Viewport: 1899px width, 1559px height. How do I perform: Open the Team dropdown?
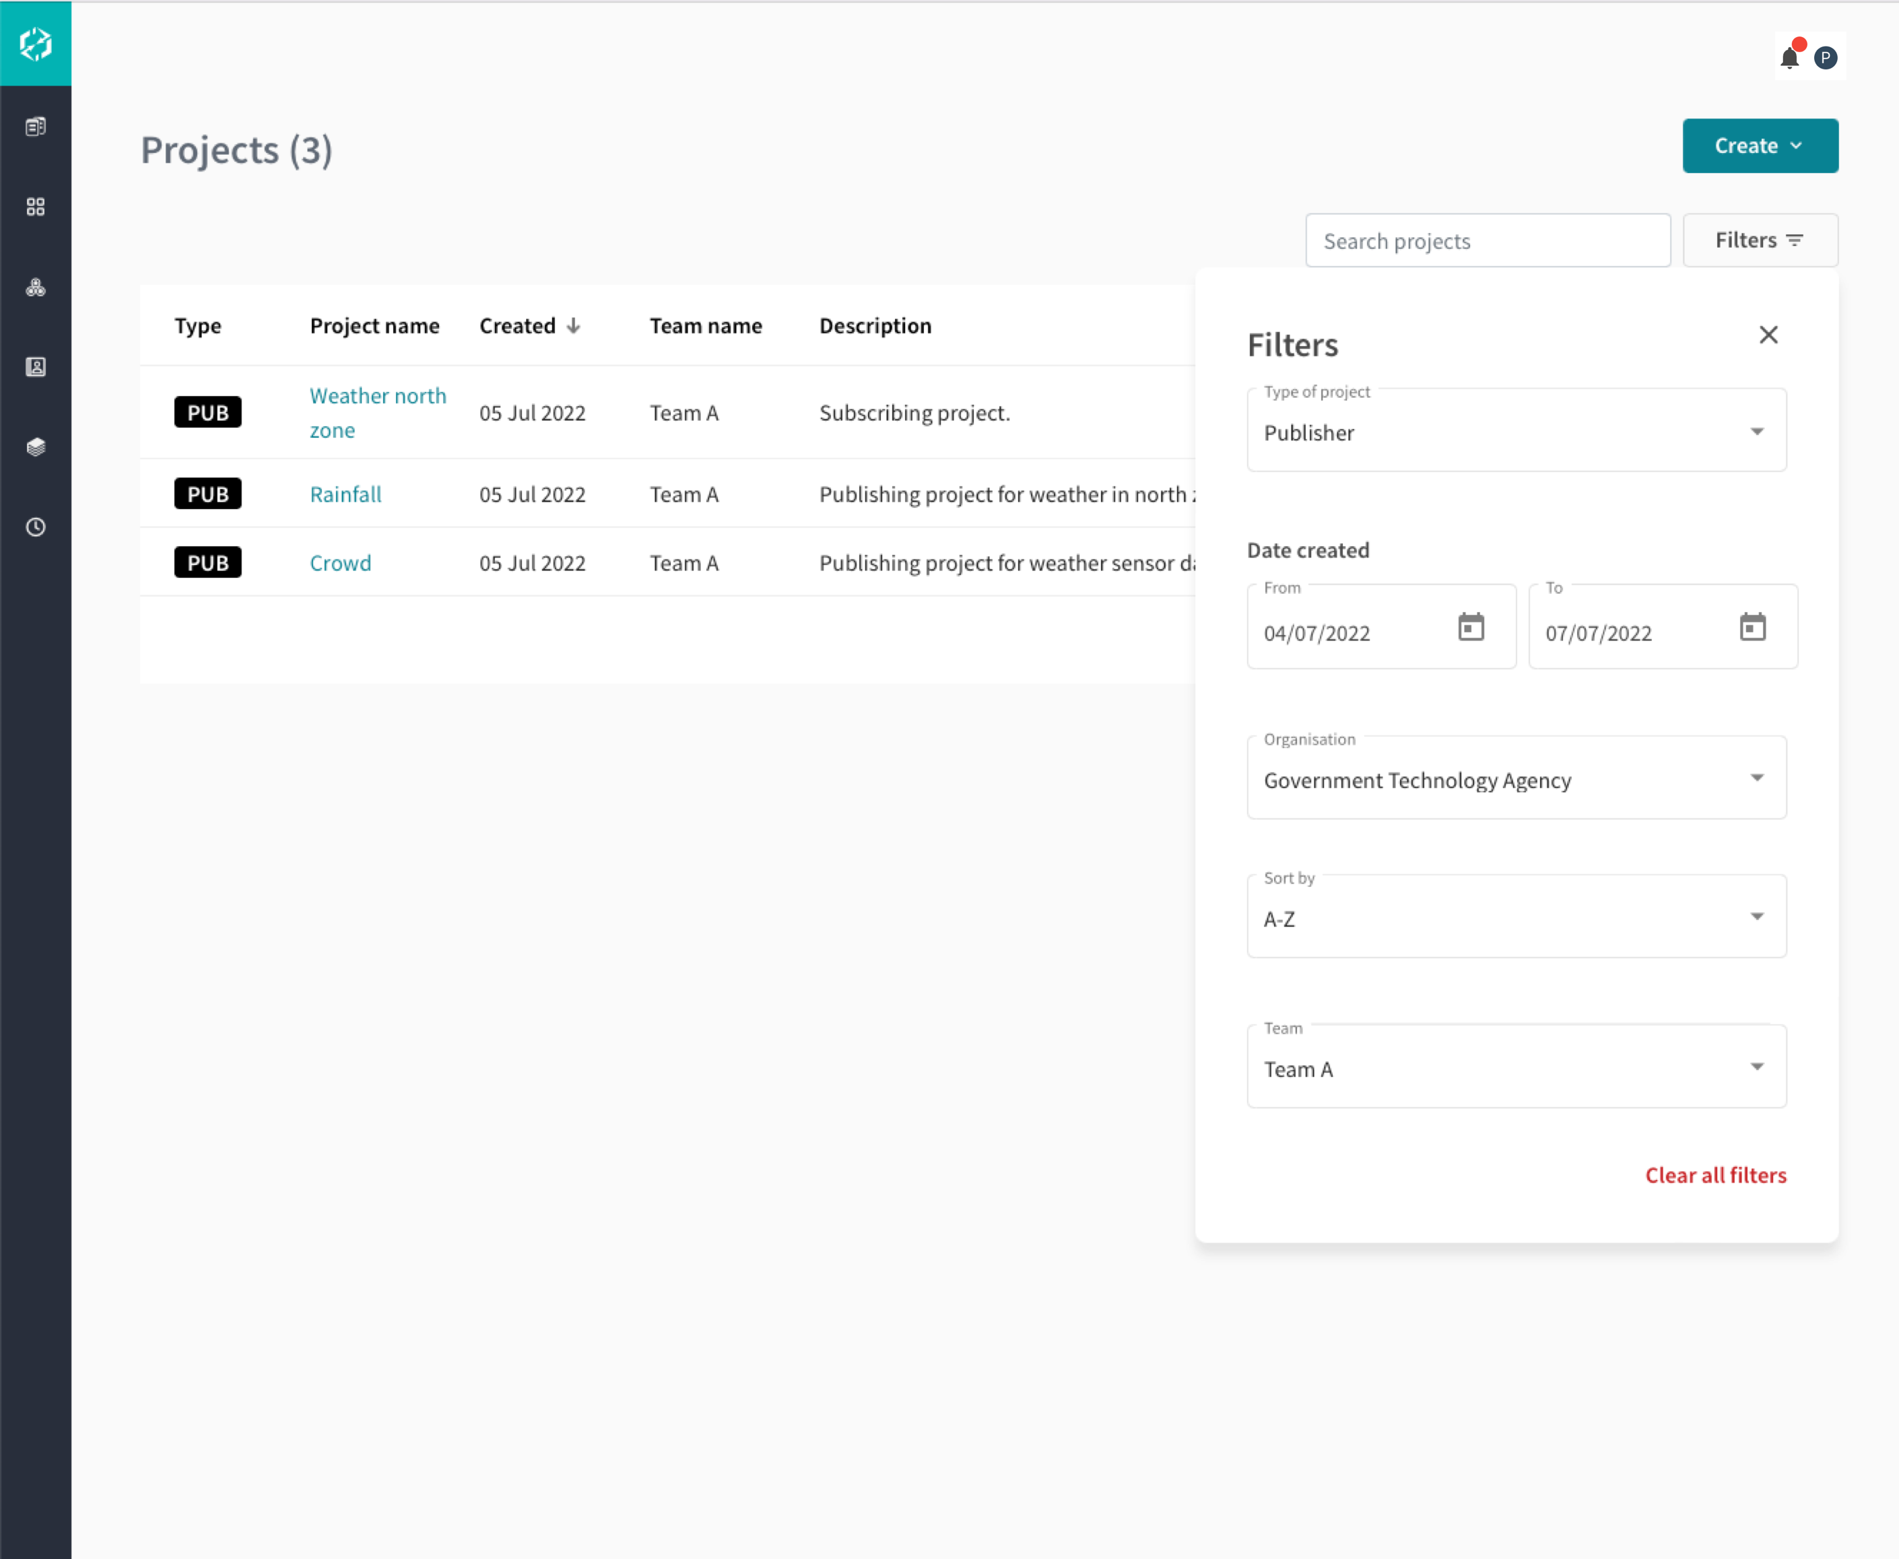pos(1516,1066)
